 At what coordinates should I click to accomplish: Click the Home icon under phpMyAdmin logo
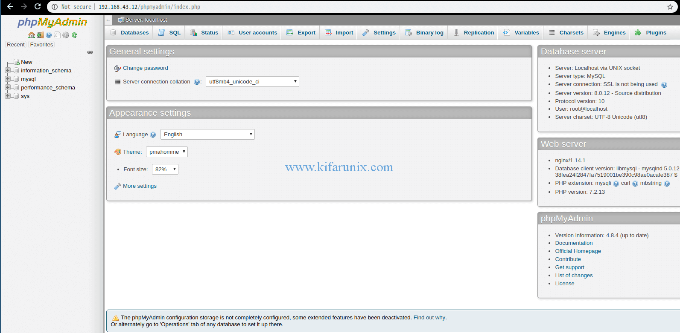(x=32, y=35)
